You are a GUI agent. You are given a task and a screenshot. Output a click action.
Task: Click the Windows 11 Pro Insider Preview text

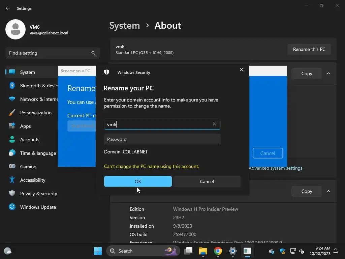206,209
